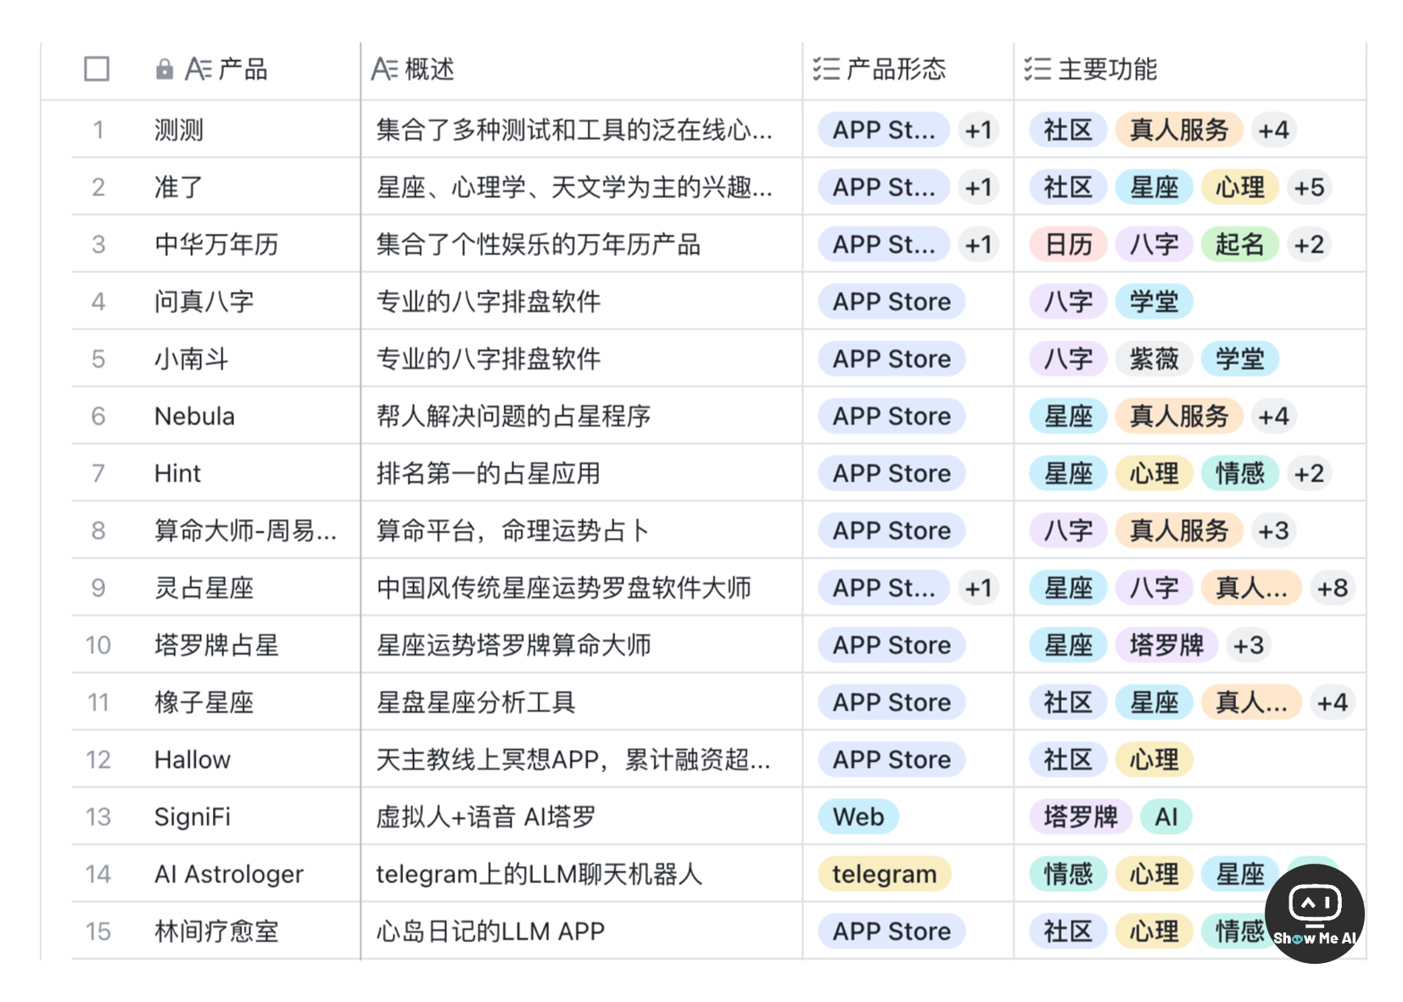Open the Nebula product record

click(194, 416)
